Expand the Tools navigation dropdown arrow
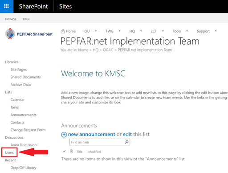Viewport: 228px width, 173px height. click(x=187, y=31)
